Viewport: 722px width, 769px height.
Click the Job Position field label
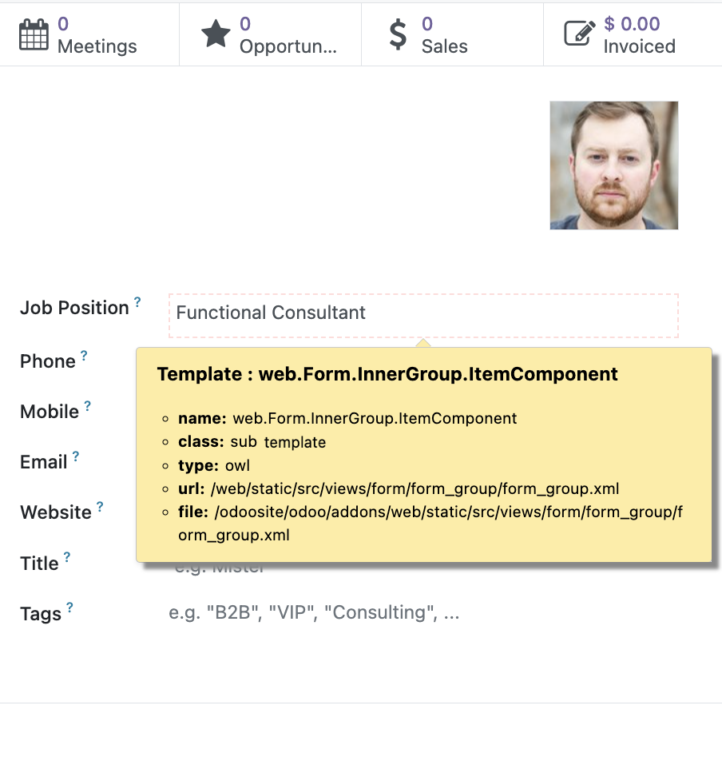tap(74, 309)
